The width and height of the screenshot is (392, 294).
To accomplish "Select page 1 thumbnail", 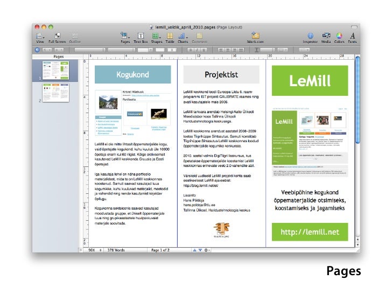I will click(x=55, y=71).
